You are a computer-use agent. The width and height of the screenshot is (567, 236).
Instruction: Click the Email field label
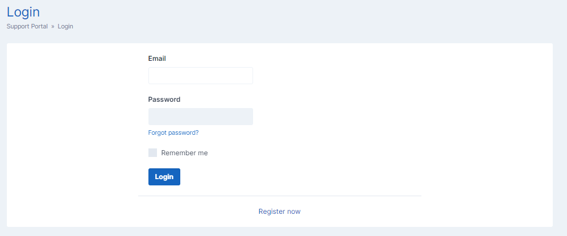[x=157, y=59]
